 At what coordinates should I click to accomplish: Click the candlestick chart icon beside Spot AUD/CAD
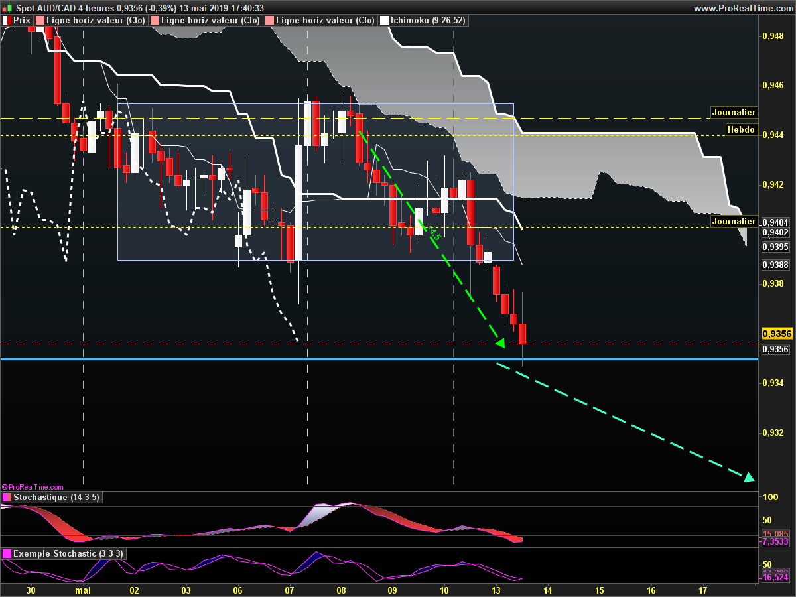click(7, 7)
